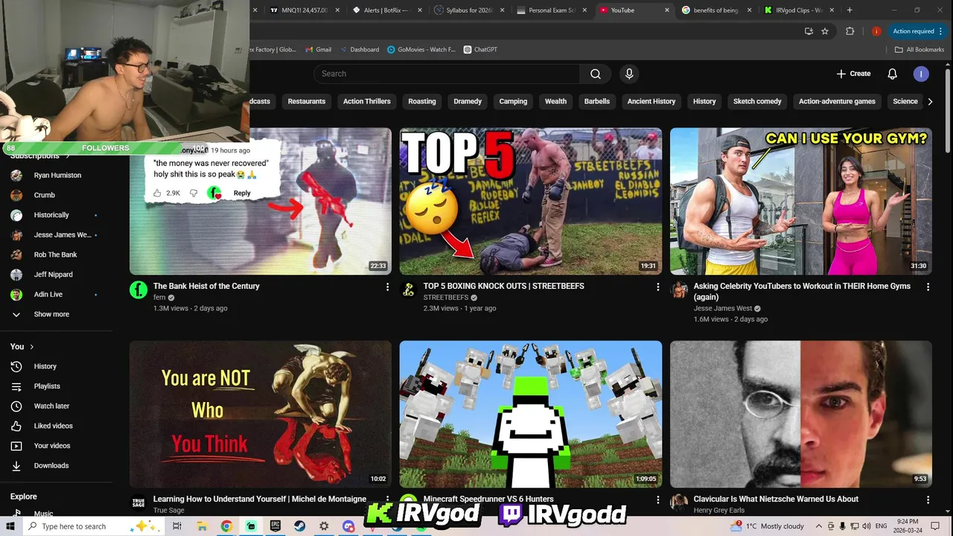The width and height of the screenshot is (953, 536).
Task: Start voice search with microphone icon
Action: pos(629,74)
